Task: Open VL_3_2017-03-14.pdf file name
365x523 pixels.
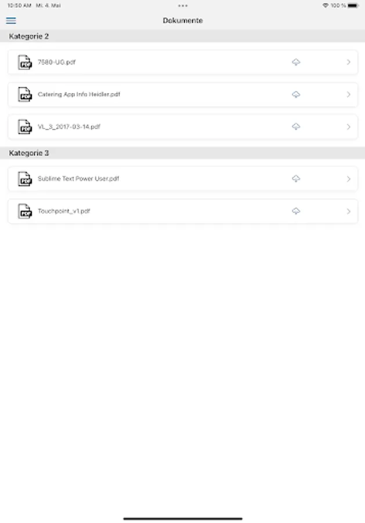Action: 69,127
